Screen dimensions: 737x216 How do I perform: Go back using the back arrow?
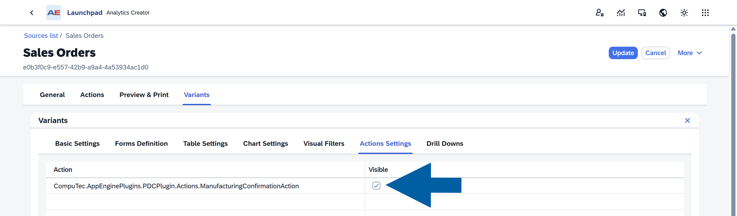pyautogui.click(x=32, y=13)
